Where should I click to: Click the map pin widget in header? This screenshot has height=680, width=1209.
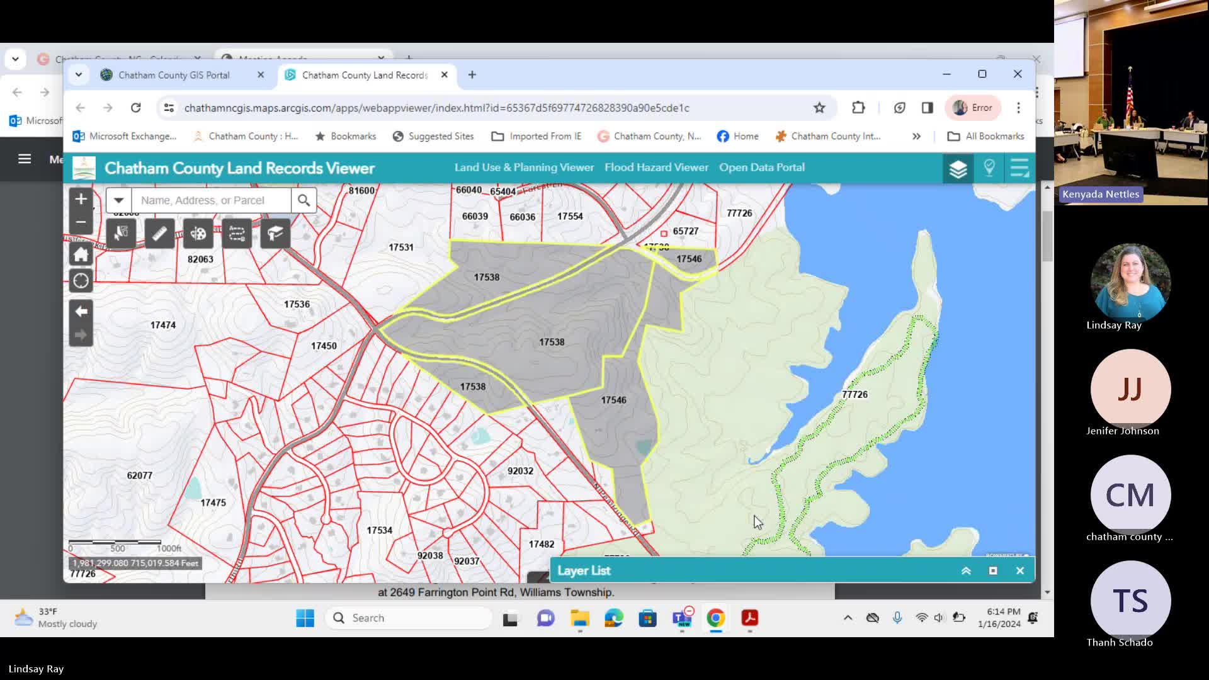pos(989,167)
